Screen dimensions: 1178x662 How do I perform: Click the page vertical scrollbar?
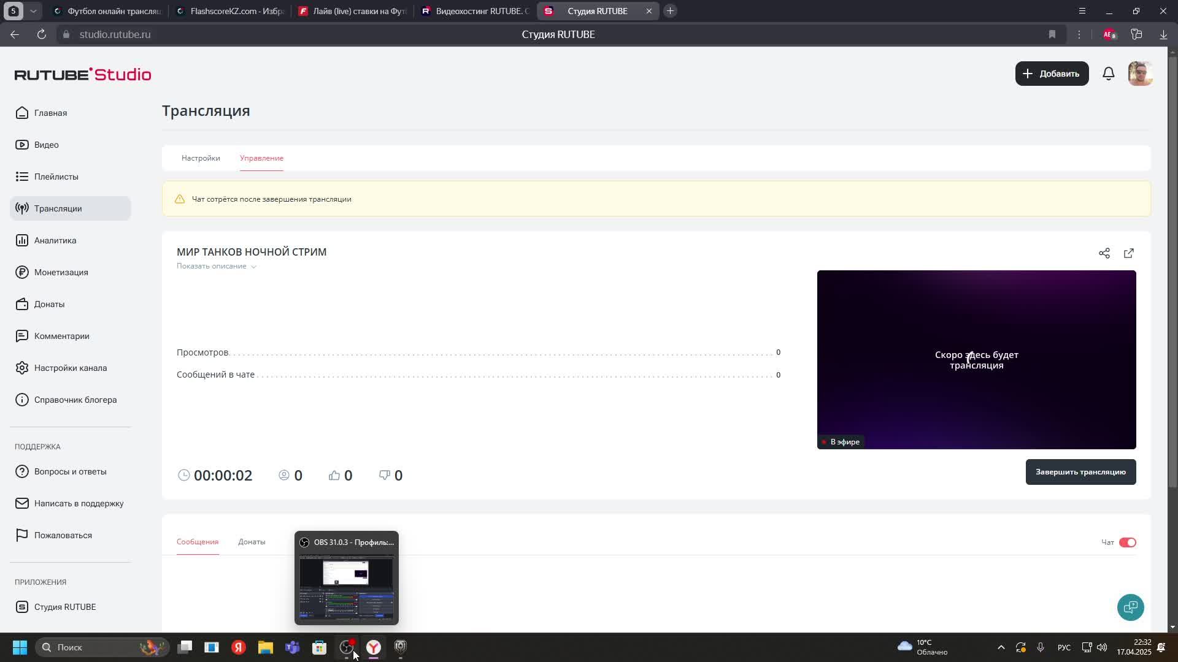pyautogui.click(x=1172, y=270)
